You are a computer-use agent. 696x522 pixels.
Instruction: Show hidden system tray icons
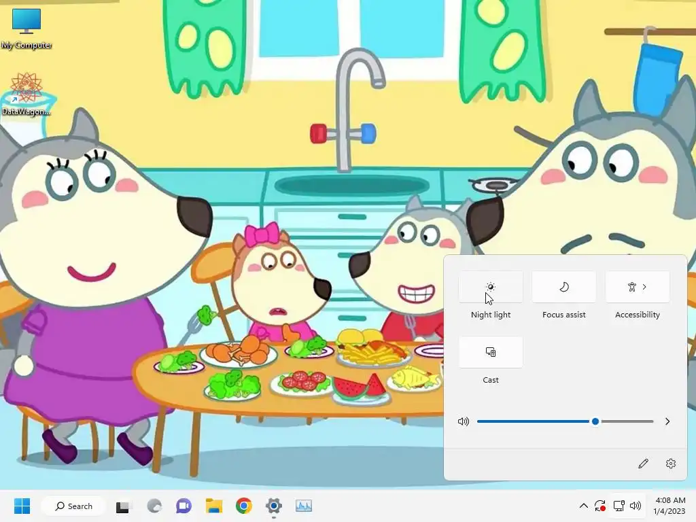(584, 506)
